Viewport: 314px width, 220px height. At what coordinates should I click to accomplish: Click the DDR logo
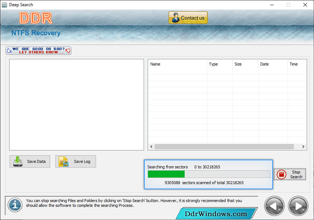coord(36,18)
